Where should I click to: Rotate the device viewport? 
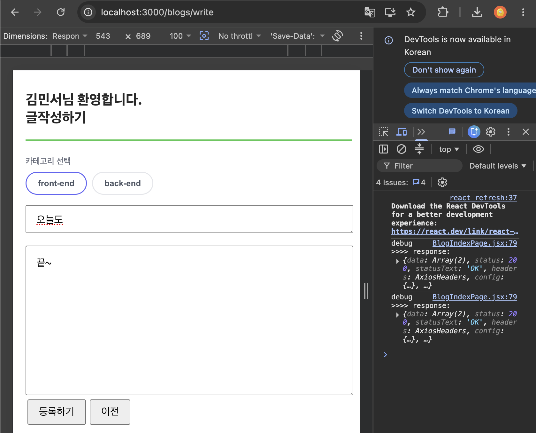(x=338, y=36)
